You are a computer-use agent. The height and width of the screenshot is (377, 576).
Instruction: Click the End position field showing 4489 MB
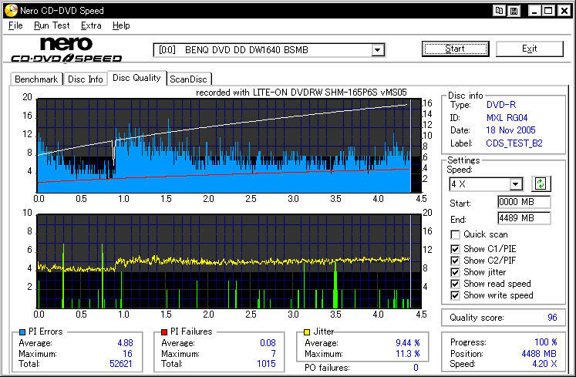click(x=524, y=218)
